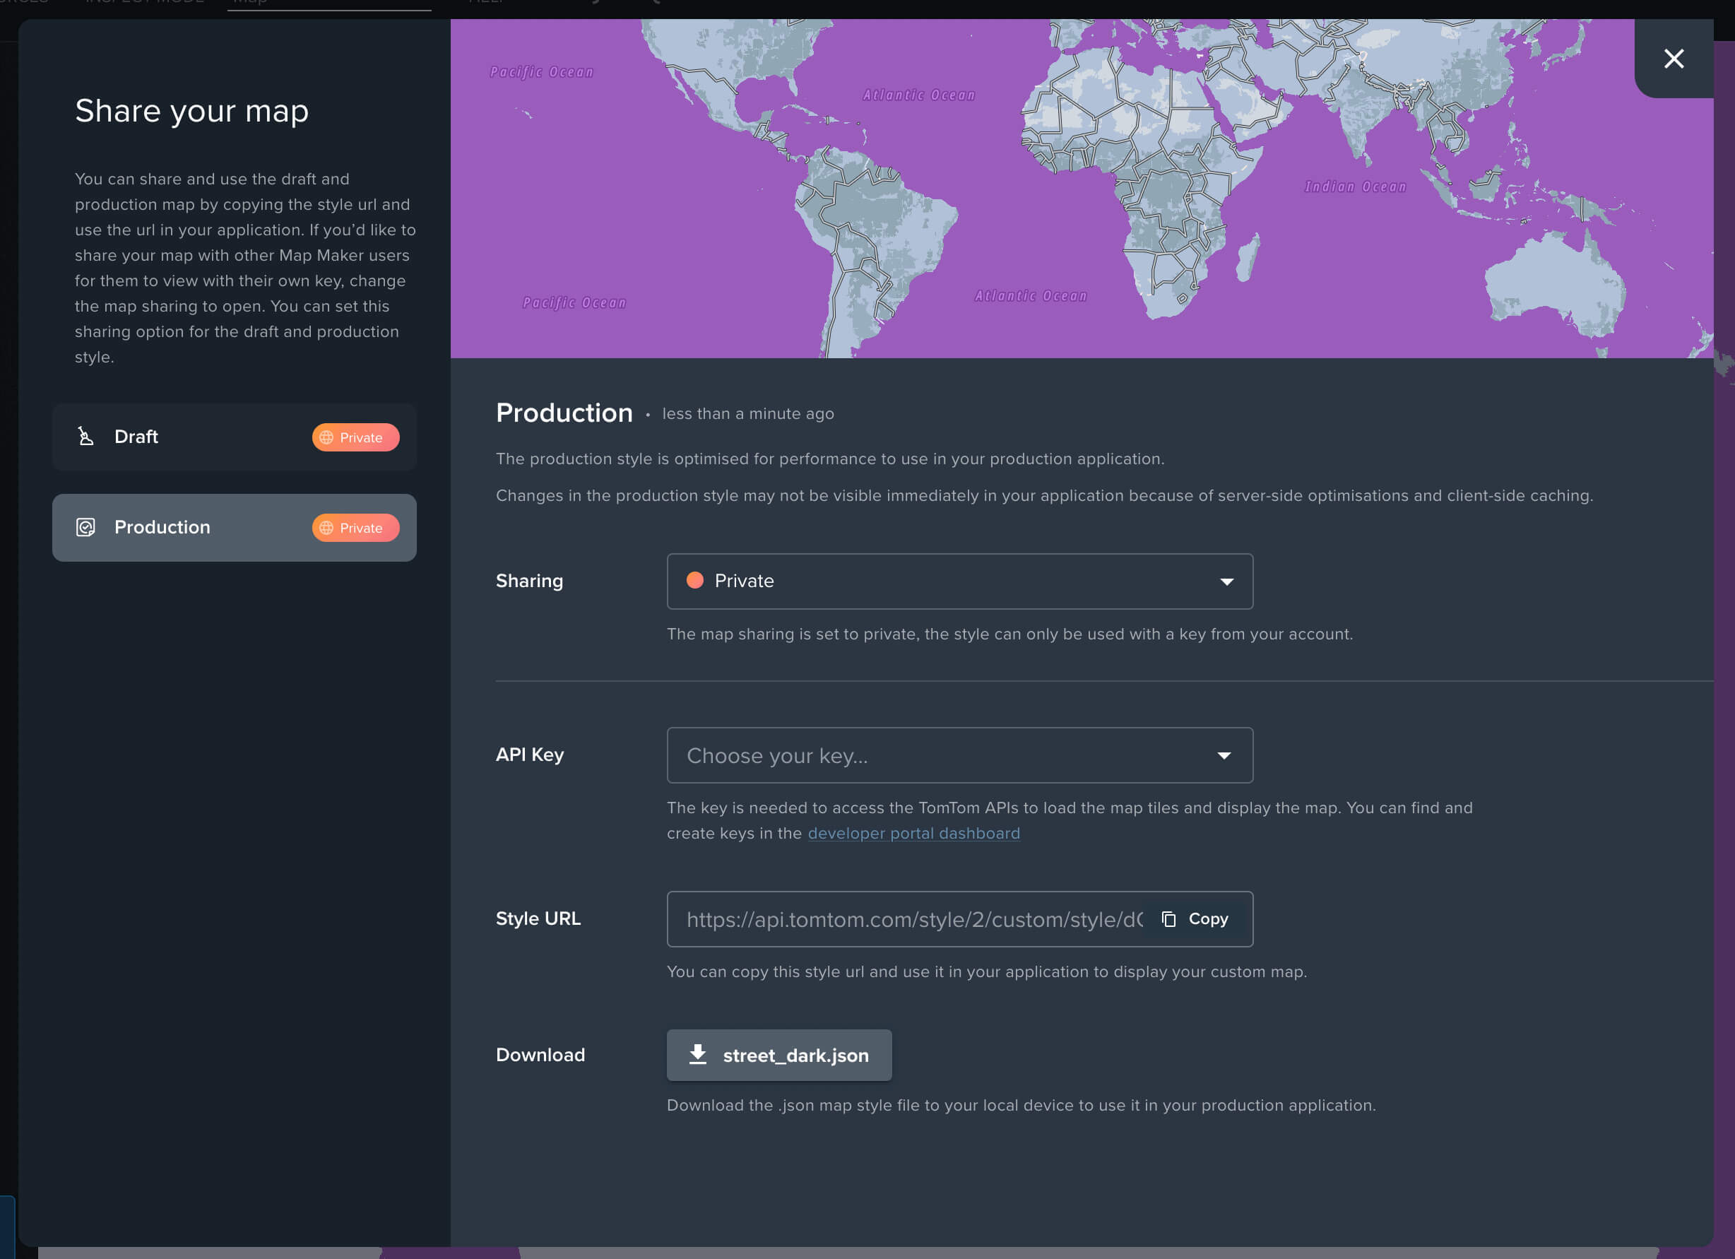Click the orange Private status dot
Viewport: 1735px width, 1259px height.
694,581
